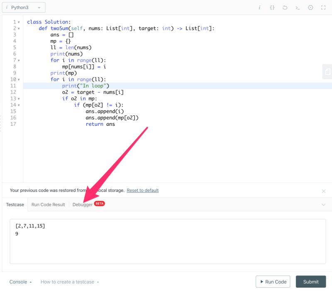Click the print("In loop") code line

85,86
